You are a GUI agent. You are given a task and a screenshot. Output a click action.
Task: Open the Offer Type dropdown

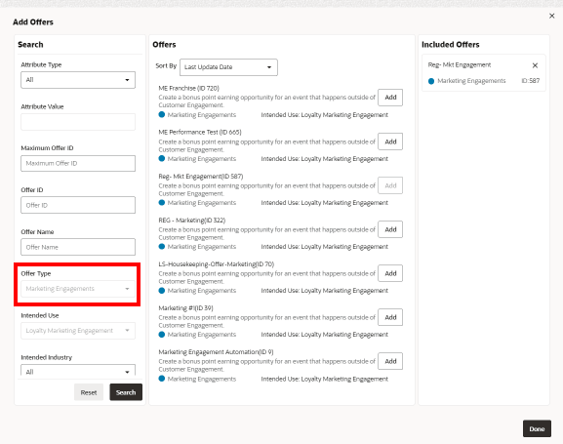[x=78, y=289]
